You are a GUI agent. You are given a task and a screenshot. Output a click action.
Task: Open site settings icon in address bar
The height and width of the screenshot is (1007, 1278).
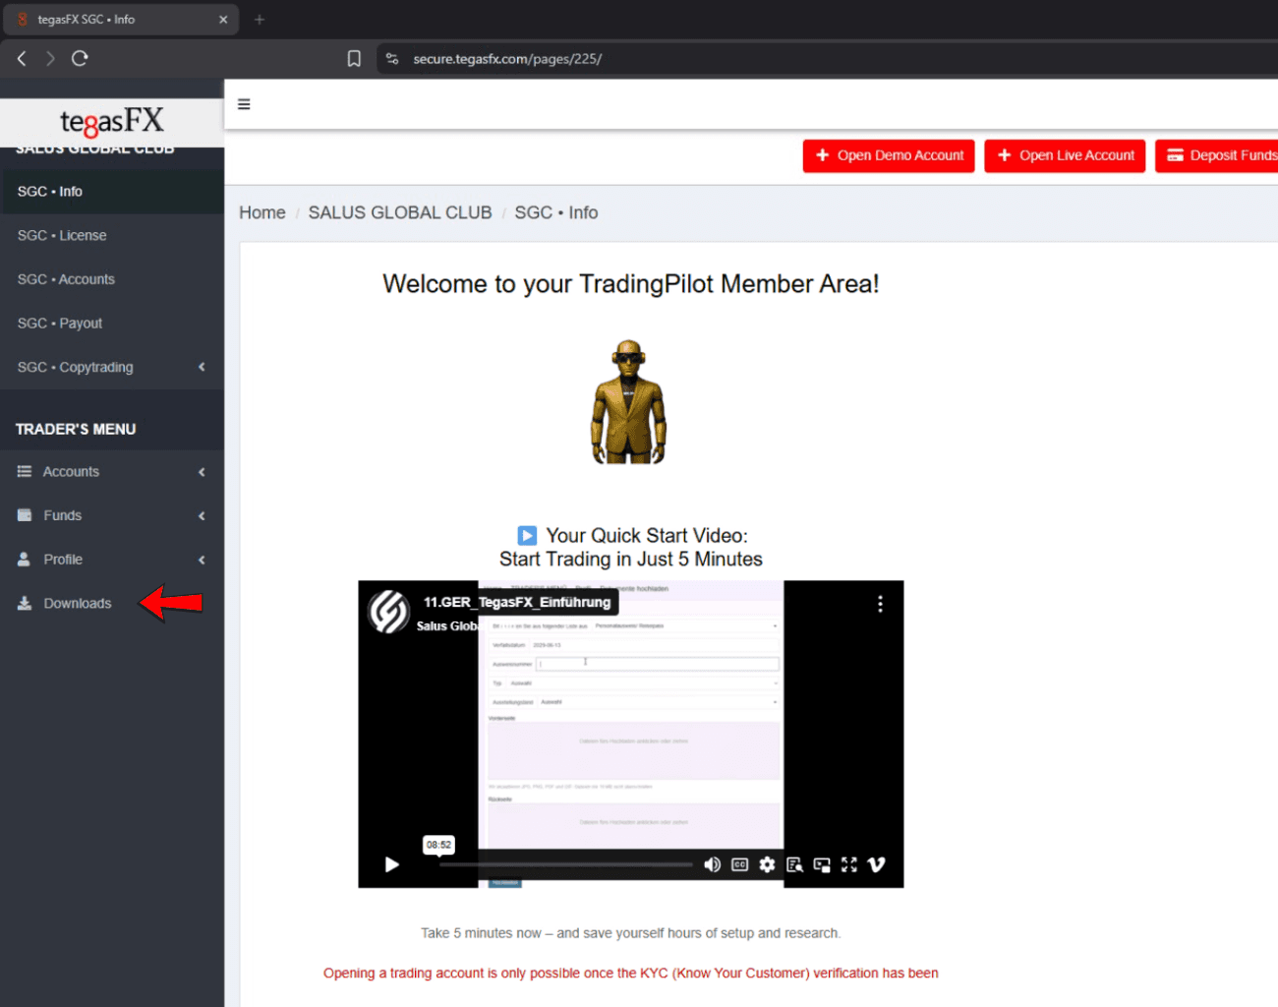(392, 59)
